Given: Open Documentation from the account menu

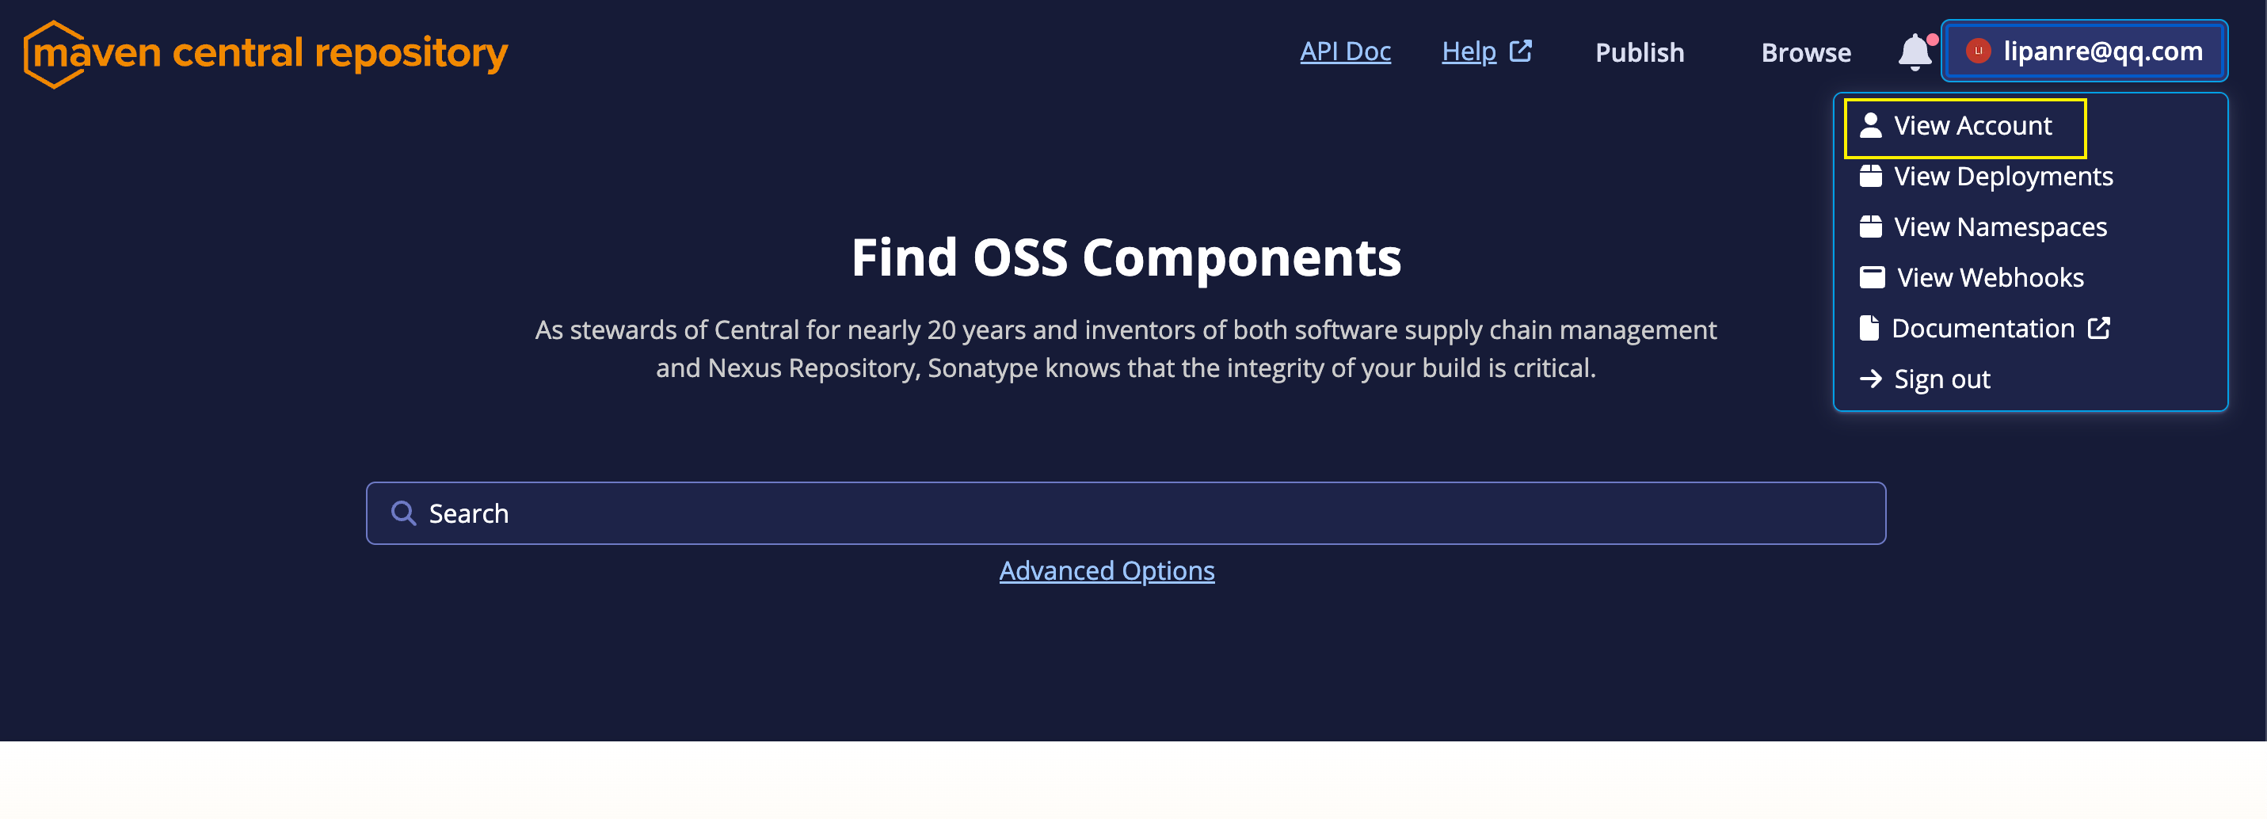Looking at the screenshot, I should click(1983, 328).
